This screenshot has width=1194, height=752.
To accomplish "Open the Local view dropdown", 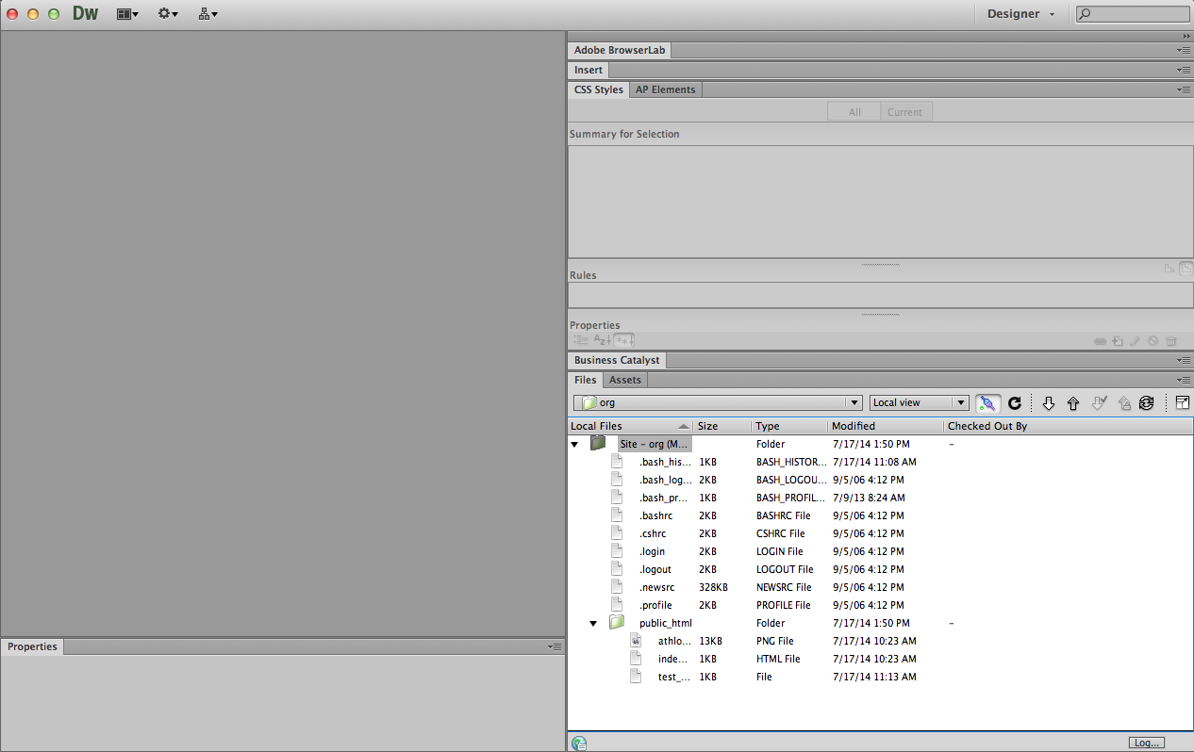I will (x=919, y=403).
